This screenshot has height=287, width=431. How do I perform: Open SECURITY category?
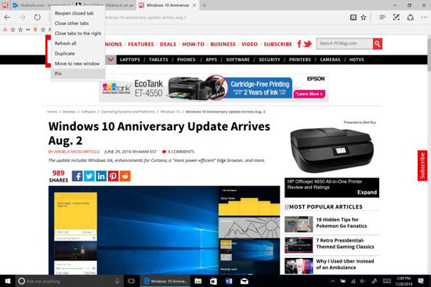pos(270,59)
